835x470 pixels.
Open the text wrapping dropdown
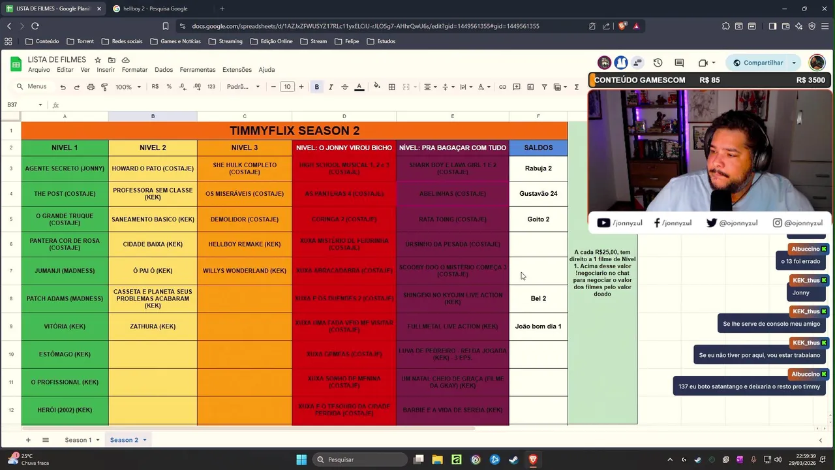[x=465, y=87]
